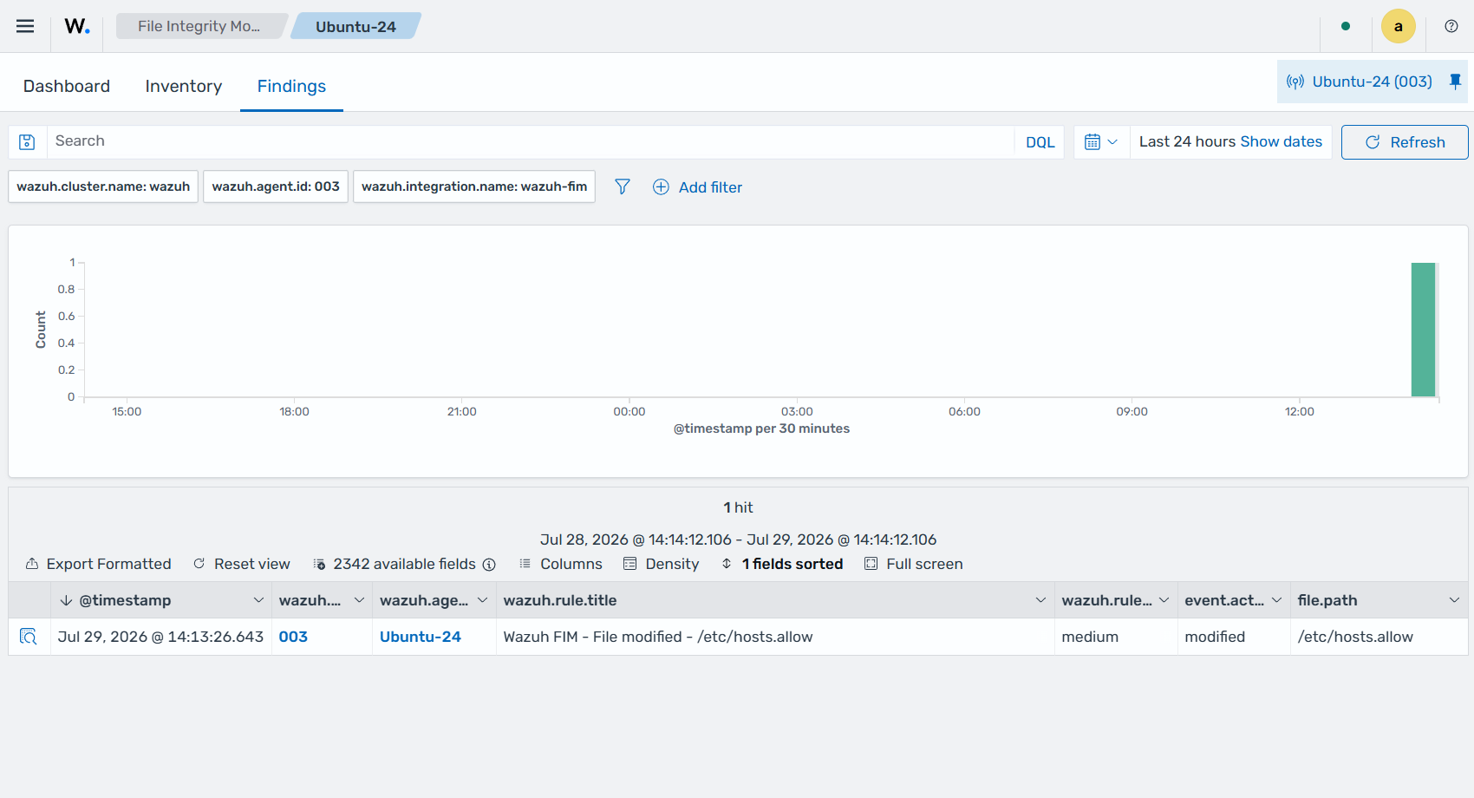This screenshot has width=1474, height=798.
Task: Export Formatted results
Action: [x=98, y=564]
